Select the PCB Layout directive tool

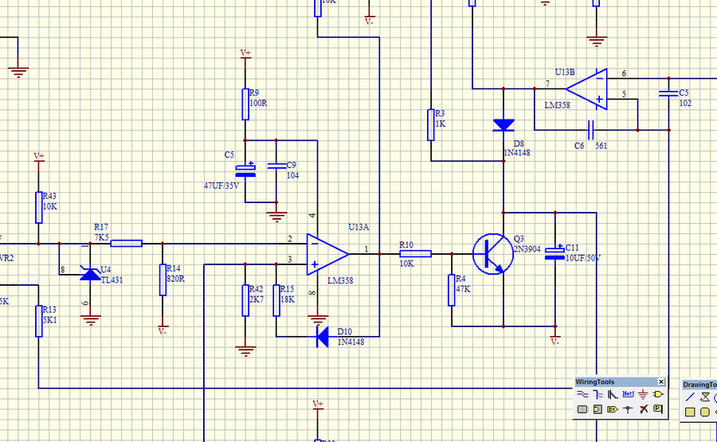click(x=658, y=409)
